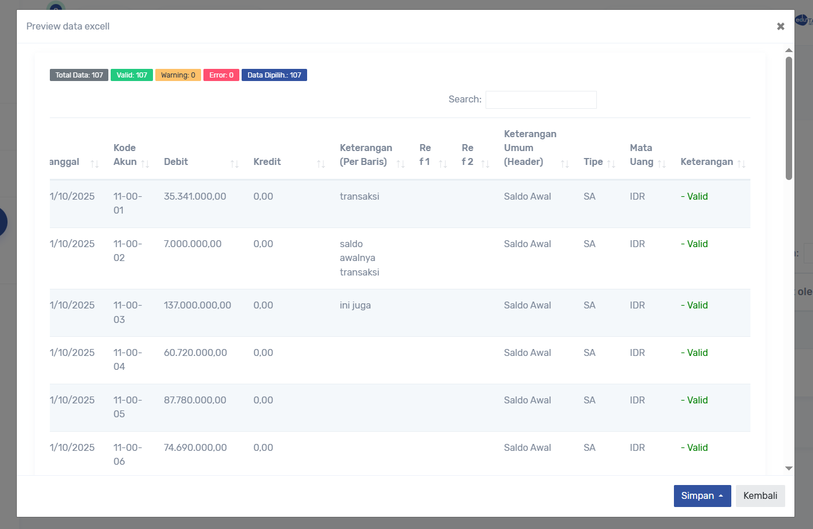The width and height of the screenshot is (813, 529).
Task: Sort table by Kode Akun column
Action: coord(131,155)
